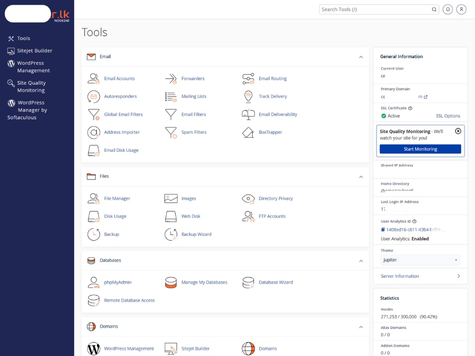Image resolution: width=475 pixels, height=356 pixels.
Task: Open the Images icon
Action: tap(171, 198)
